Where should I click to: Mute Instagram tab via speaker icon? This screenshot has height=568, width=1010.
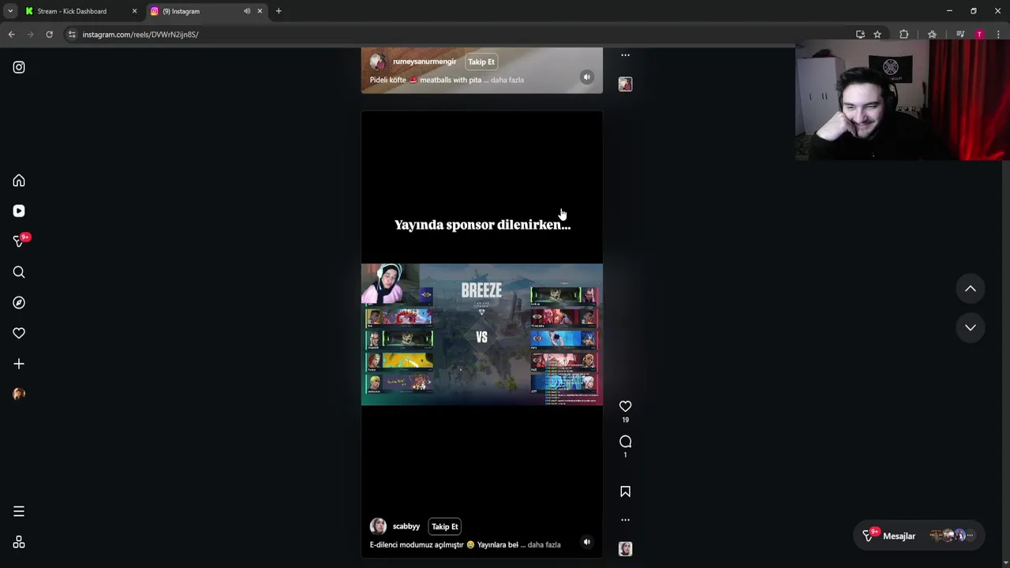point(247,11)
